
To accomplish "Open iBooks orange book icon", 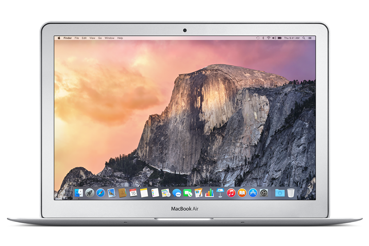I will 242,193.
